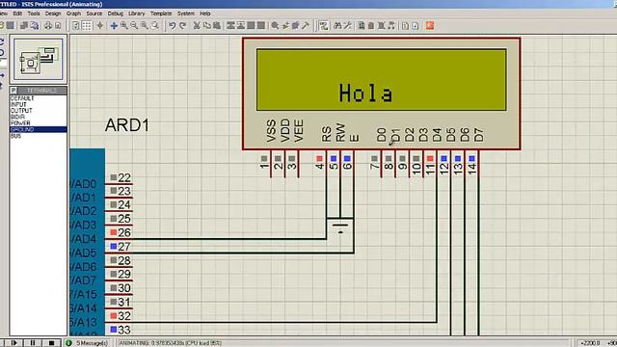
Task: Click the blue center-at-cursor cross icon
Action: 114,26
